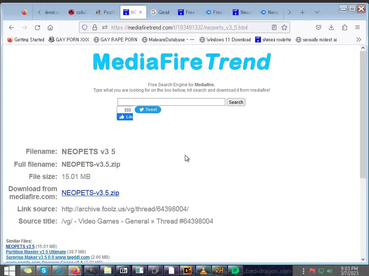Viewport: 369px width, 276px height.
Task: Bookmark this page with the star
Action: (284, 27)
